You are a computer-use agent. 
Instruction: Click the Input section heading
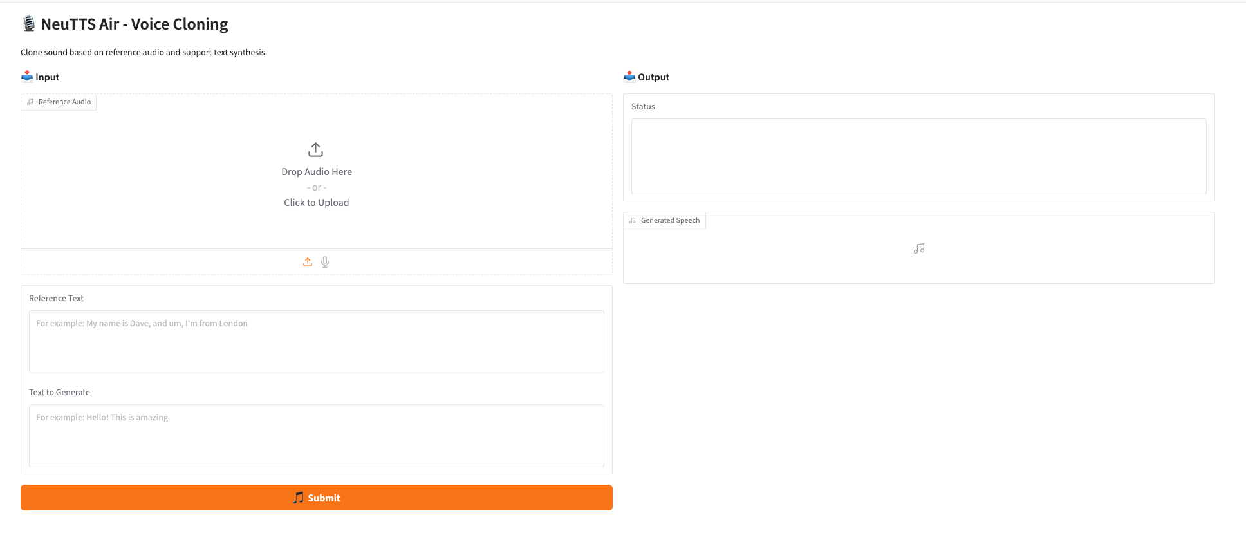(x=47, y=77)
